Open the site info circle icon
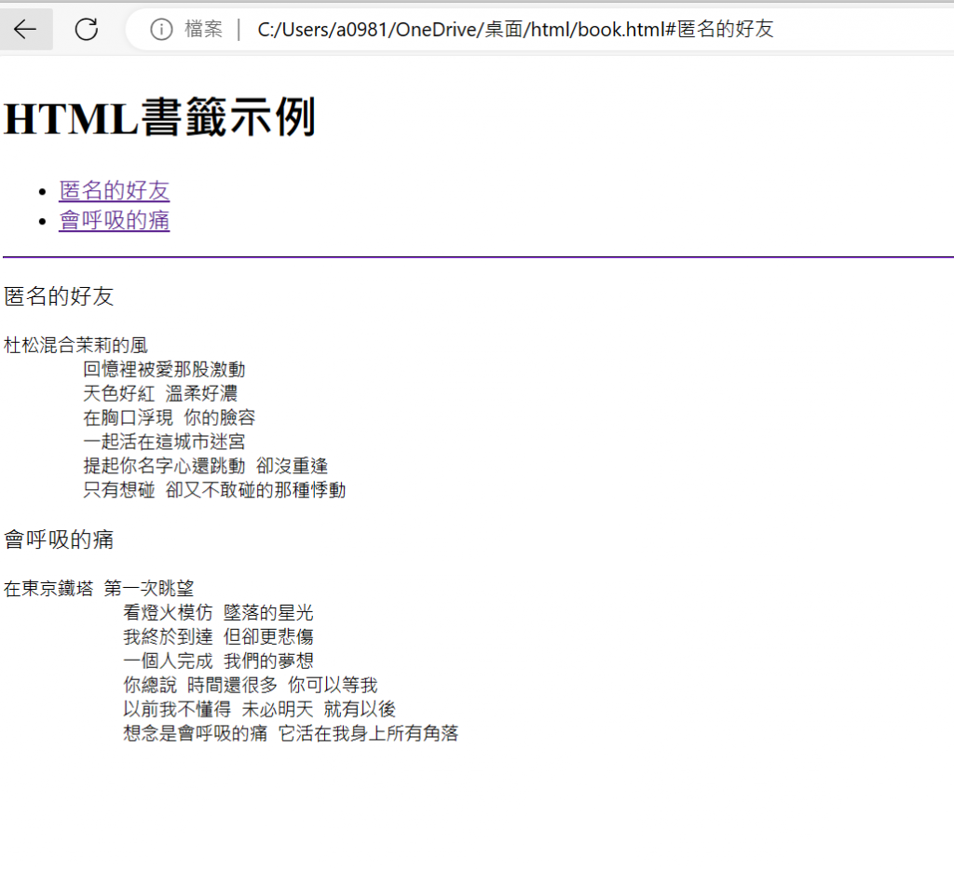 pyautogui.click(x=161, y=29)
